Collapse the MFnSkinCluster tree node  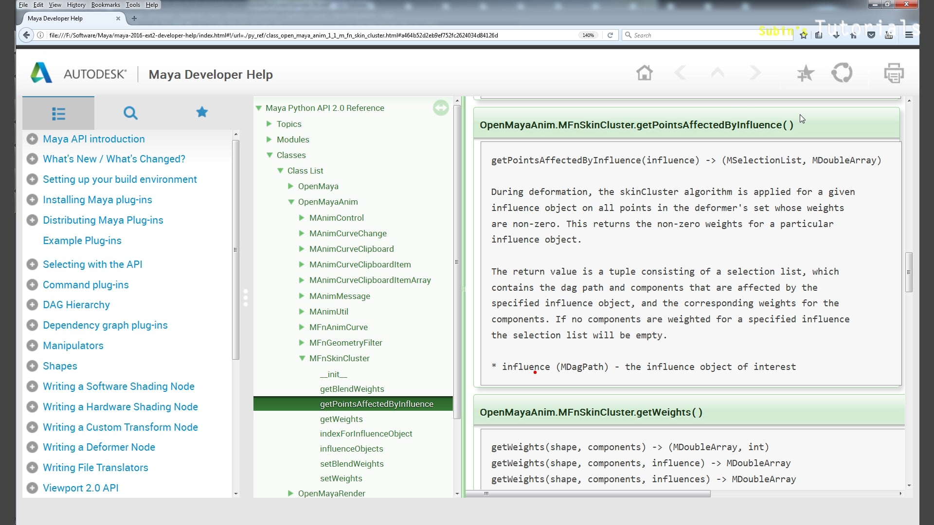click(x=302, y=358)
